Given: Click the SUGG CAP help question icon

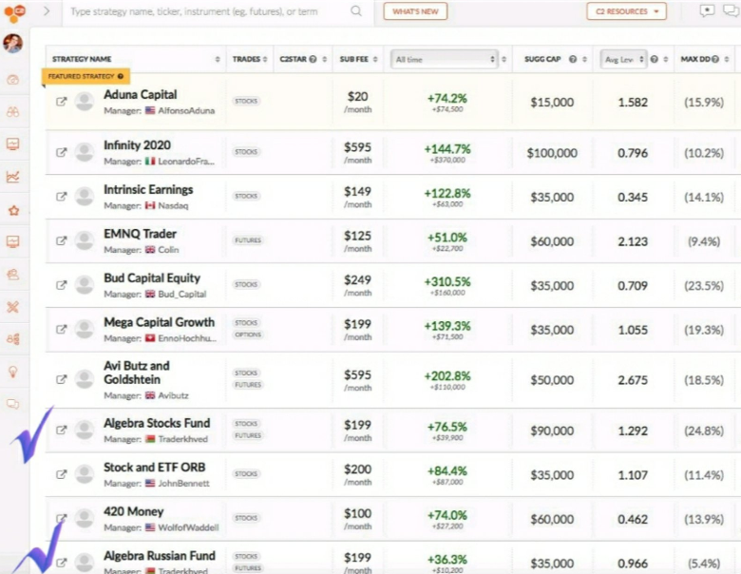Looking at the screenshot, I should pos(573,59).
